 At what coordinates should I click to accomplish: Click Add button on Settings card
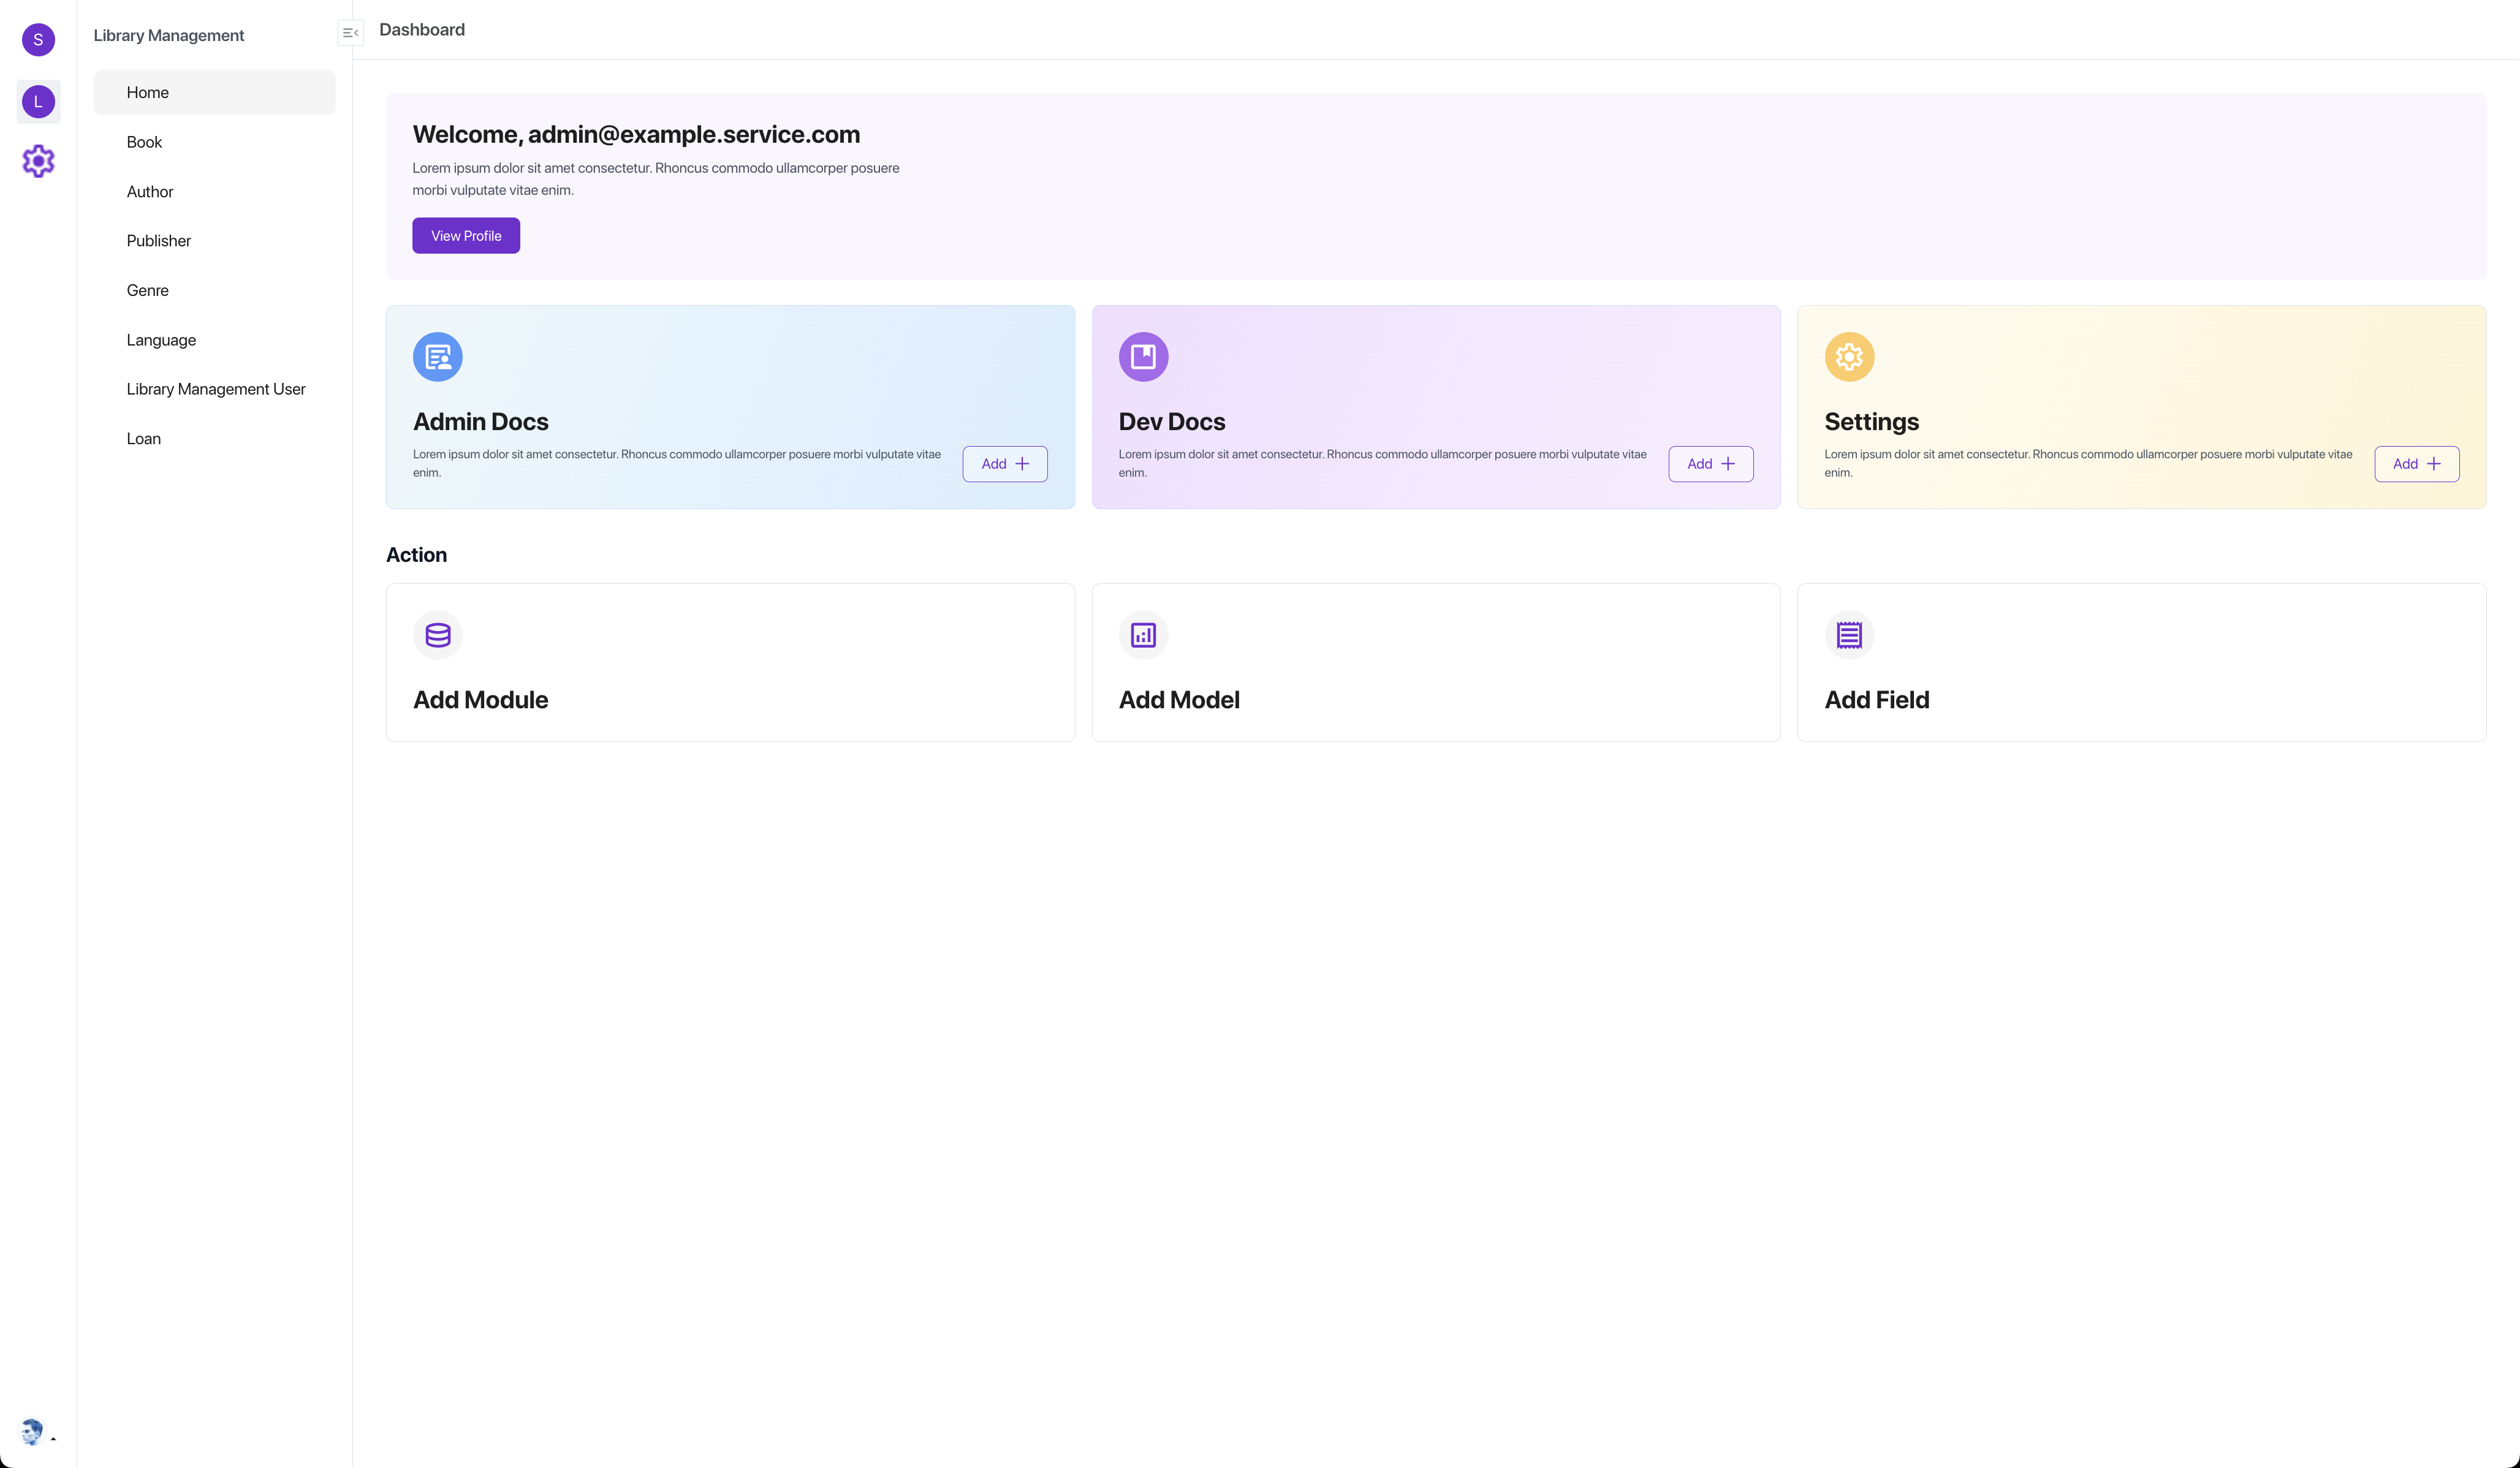pyautogui.click(x=2416, y=464)
